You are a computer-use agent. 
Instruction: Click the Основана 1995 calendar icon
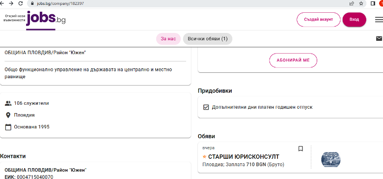pyautogui.click(x=8, y=127)
